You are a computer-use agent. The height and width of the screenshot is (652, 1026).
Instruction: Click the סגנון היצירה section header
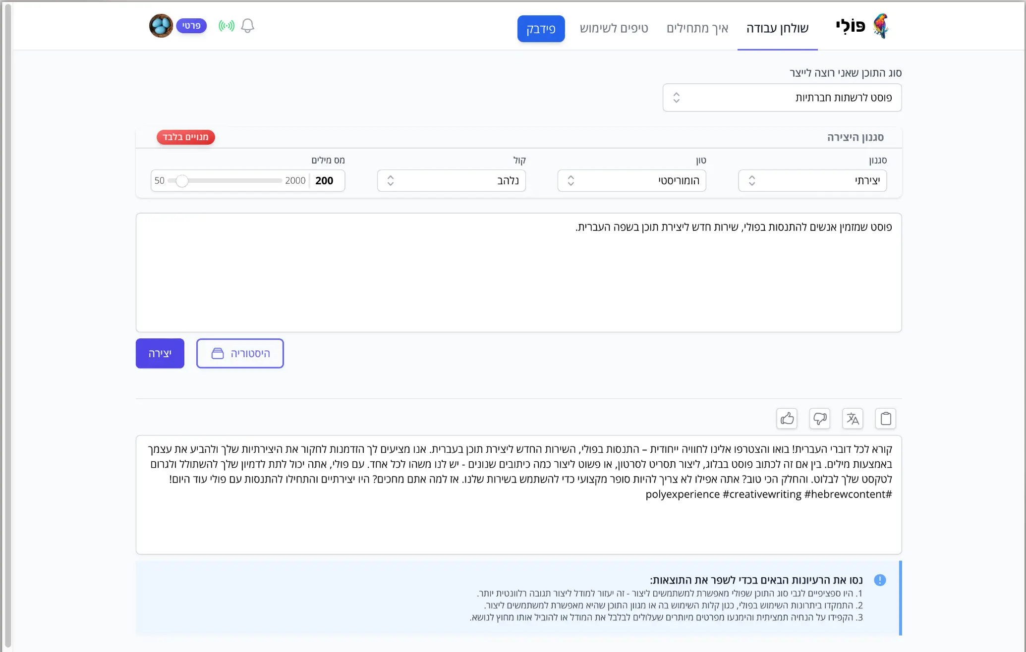click(855, 137)
